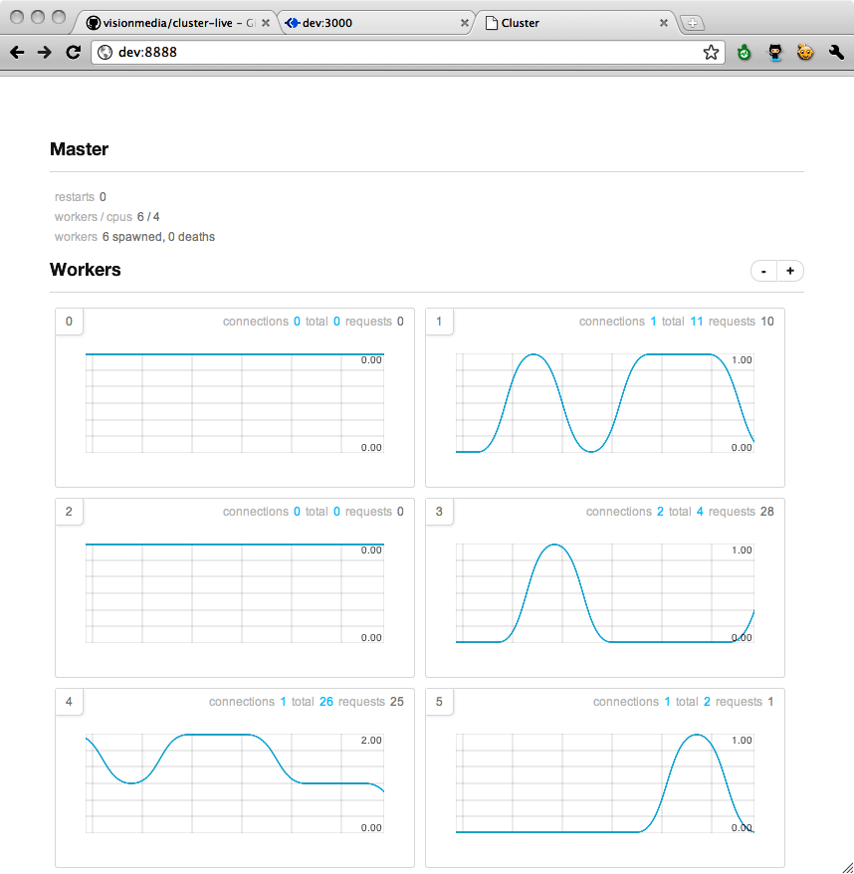The height and width of the screenshot is (874, 854).
Task: Remove a worker with the - button
Action: 763,270
